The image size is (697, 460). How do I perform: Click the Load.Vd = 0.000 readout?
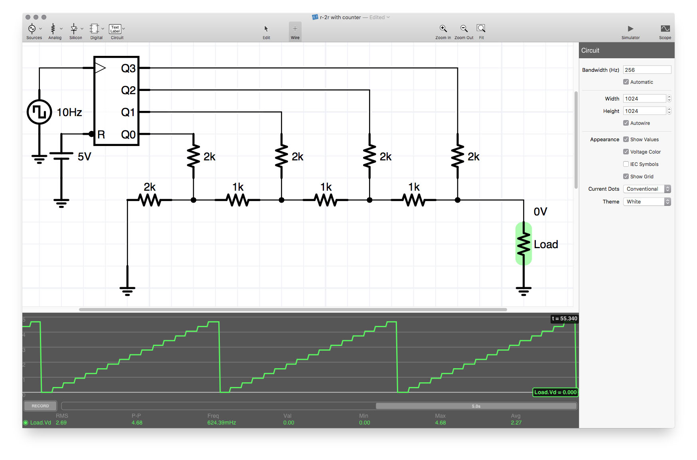coord(555,392)
